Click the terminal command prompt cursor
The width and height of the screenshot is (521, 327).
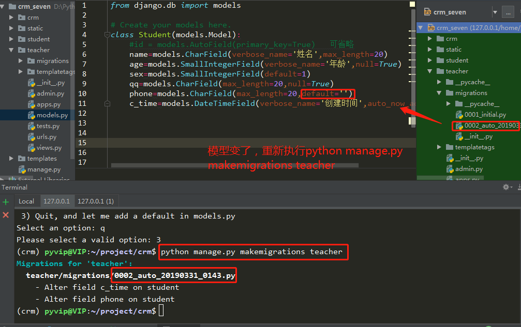[161, 311]
